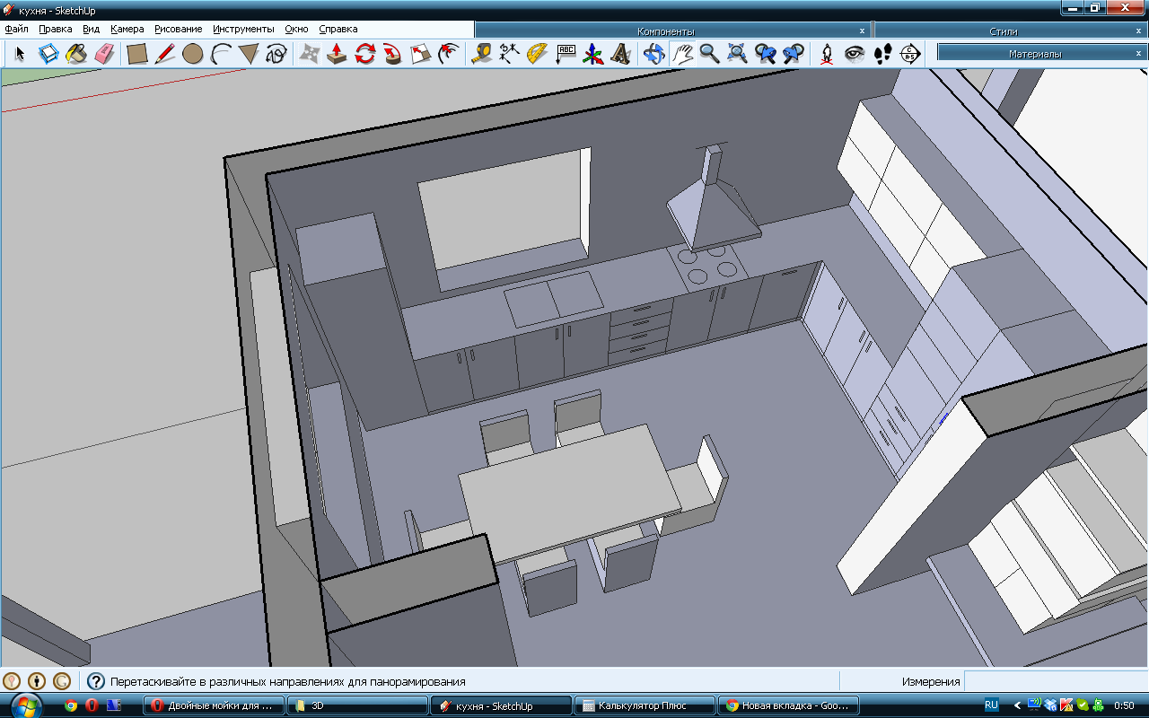Go to Next view
The height and width of the screenshot is (718, 1149).
[x=794, y=54]
